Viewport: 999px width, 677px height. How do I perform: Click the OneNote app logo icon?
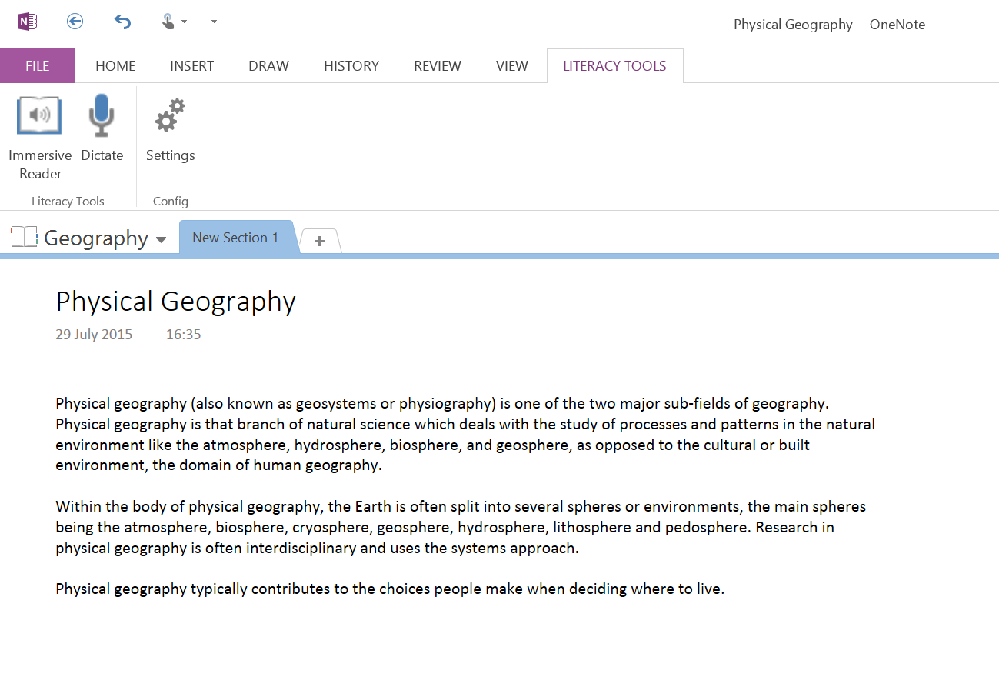[x=28, y=22]
